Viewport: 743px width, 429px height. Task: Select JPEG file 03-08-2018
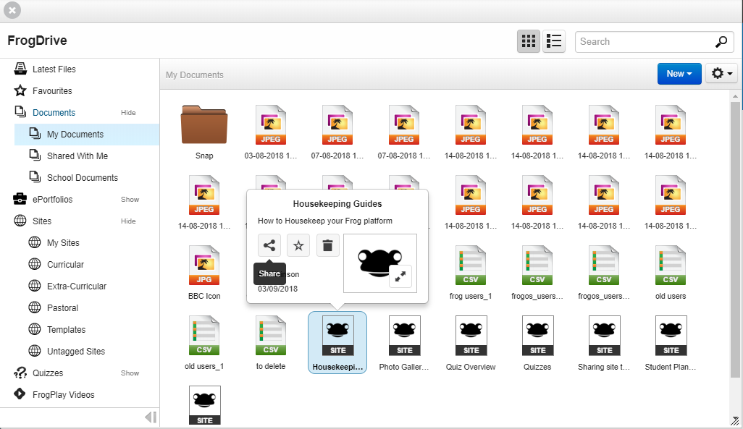(x=271, y=132)
